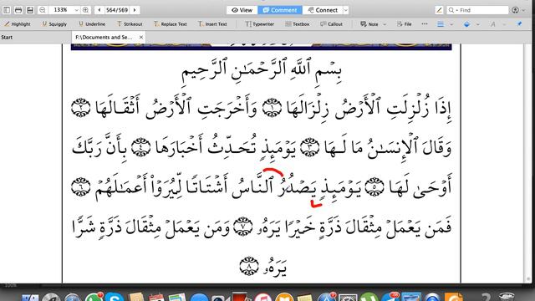This screenshot has width=535, height=301.
Task: Select the Underline tool
Action: pyautogui.click(x=92, y=24)
